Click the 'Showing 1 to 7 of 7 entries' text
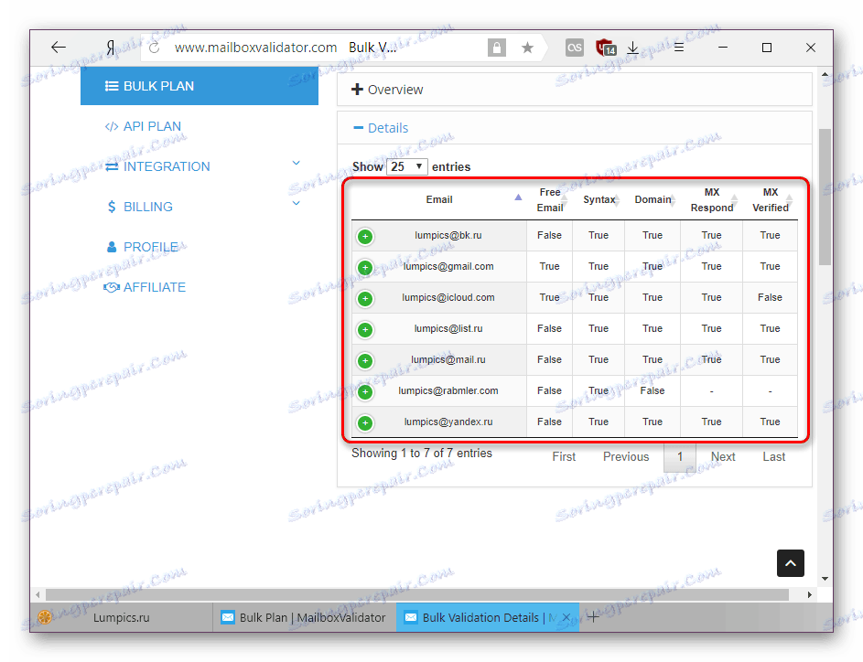Screen dimensions: 863x662 422,453
